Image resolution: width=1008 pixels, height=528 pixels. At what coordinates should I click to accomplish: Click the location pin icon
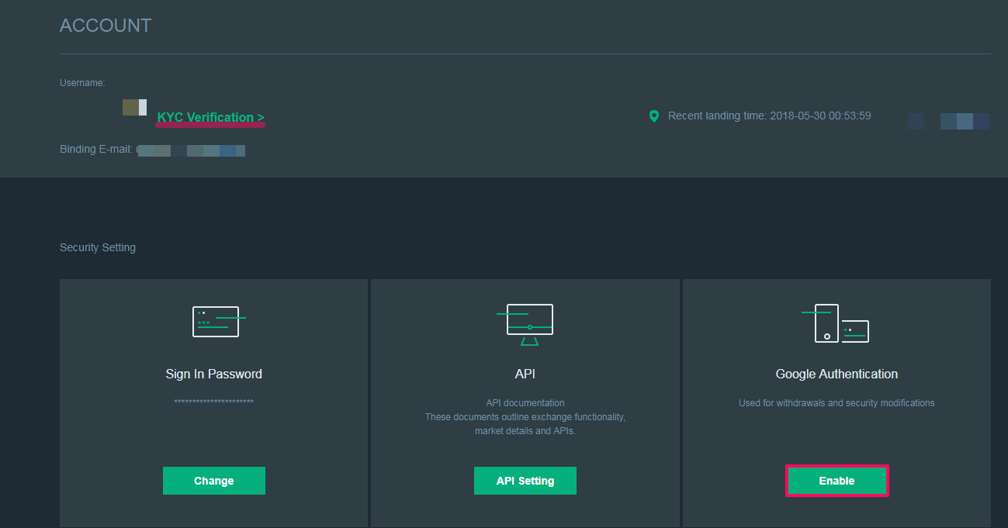(x=653, y=116)
